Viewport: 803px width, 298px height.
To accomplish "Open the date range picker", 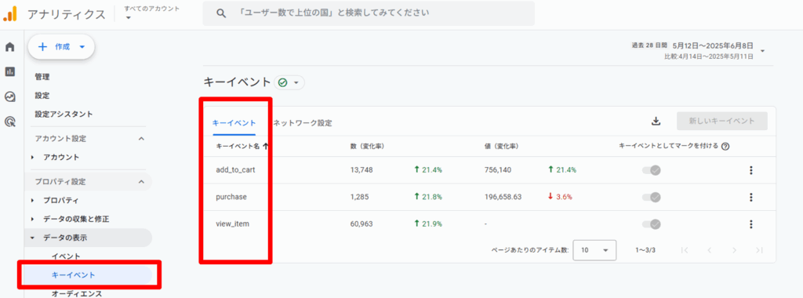I will (x=699, y=51).
